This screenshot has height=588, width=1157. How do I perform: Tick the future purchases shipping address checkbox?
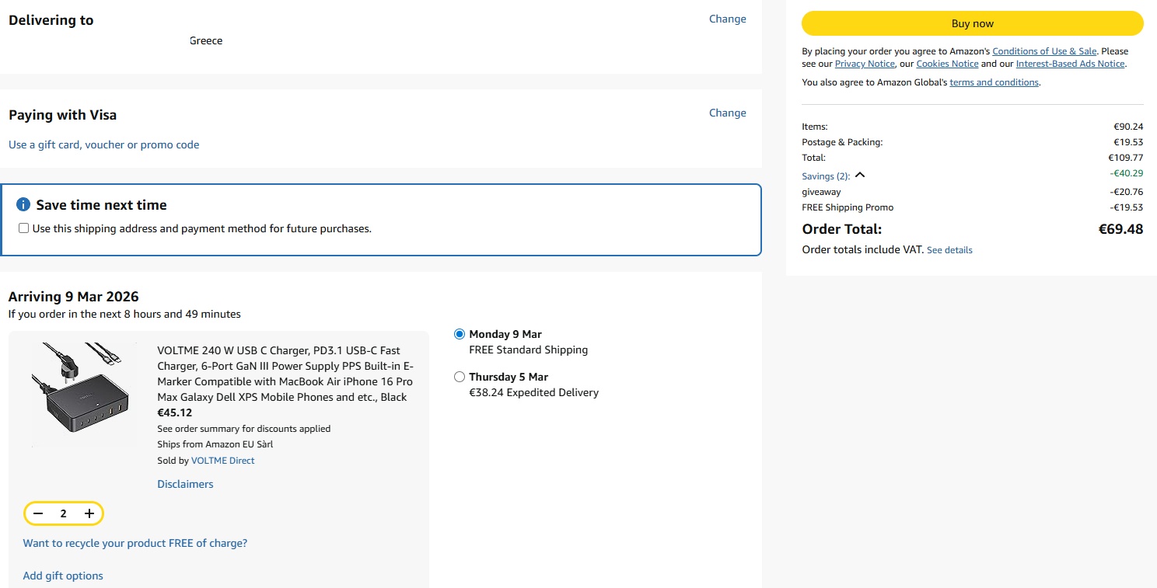23,228
